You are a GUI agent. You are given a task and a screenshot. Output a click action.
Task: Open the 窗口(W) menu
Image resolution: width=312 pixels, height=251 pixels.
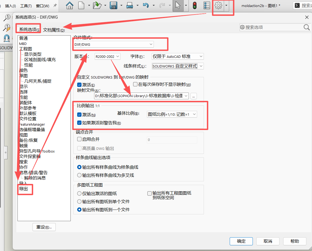click(x=42, y=6)
